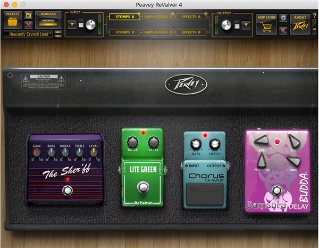Switch to the Effects B tab
The width and height of the screenshot is (319, 248).
pos(191,32)
